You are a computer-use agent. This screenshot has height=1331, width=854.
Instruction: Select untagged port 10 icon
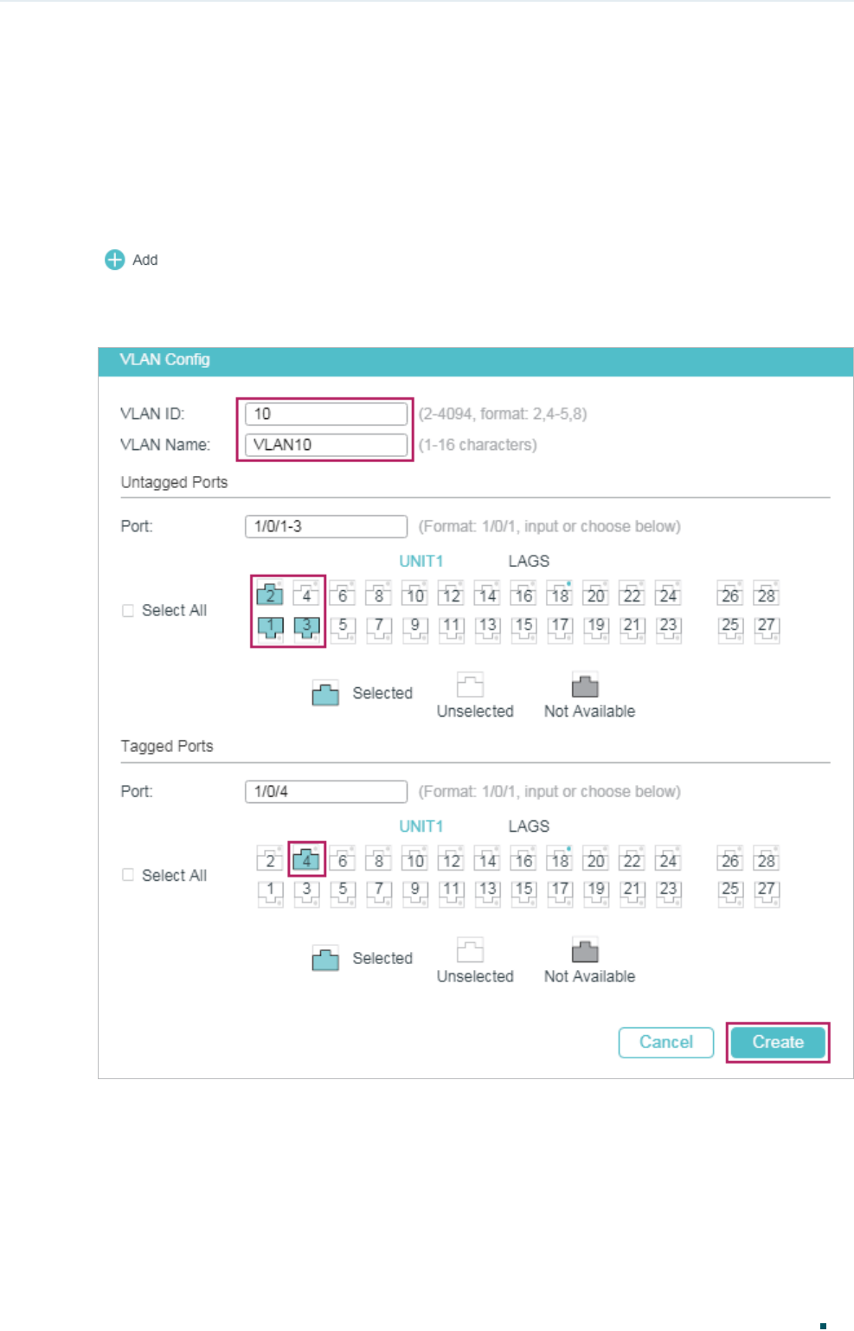[415, 595]
